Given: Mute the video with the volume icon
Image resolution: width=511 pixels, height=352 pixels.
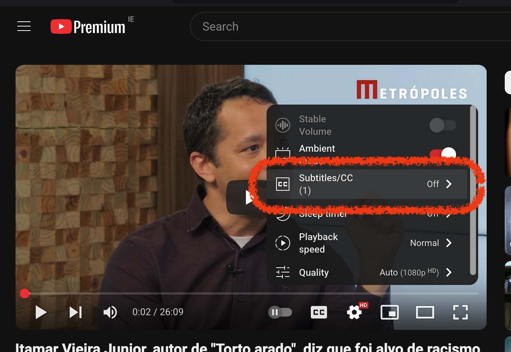Looking at the screenshot, I should [x=110, y=312].
